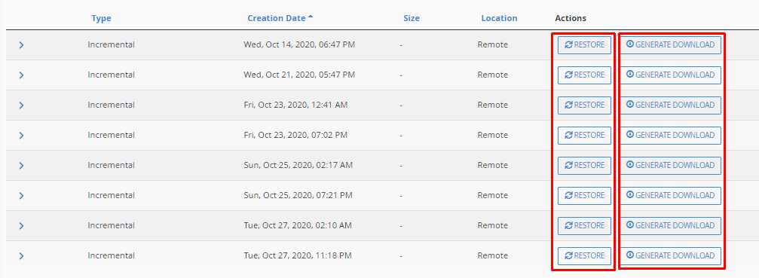Restore the Oct 23, 2020 07:02 PM backup
Image resolution: width=759 pixels, height=278 pixels.
tap(584, 136)
